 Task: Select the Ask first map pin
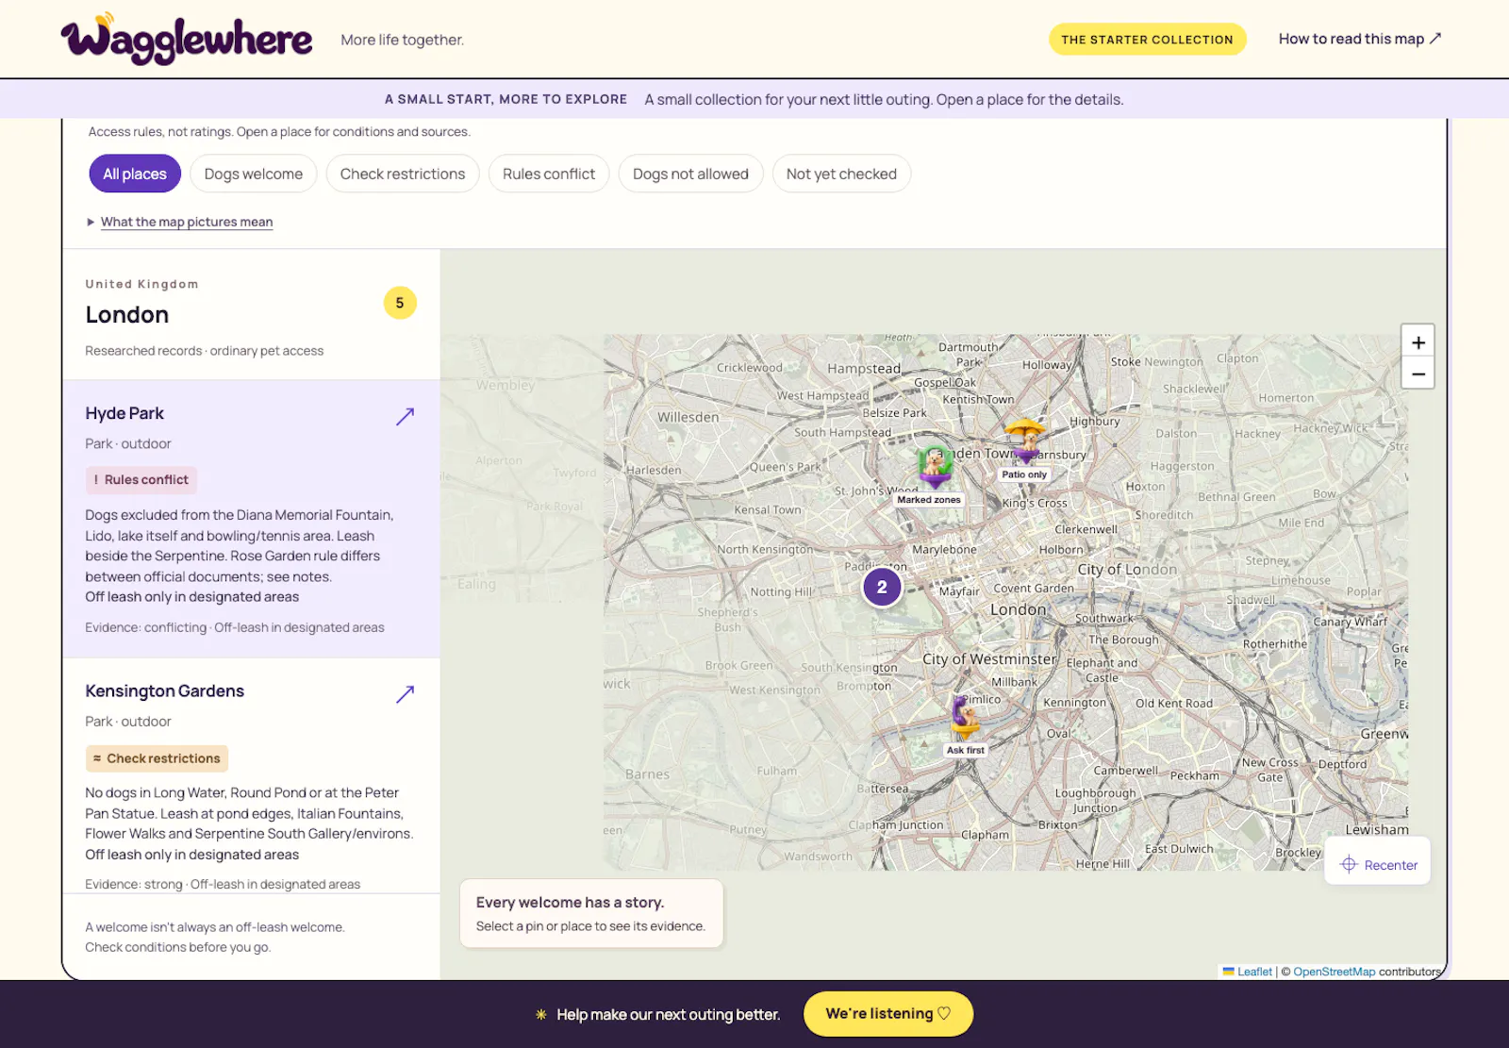[x=965, y=719]
